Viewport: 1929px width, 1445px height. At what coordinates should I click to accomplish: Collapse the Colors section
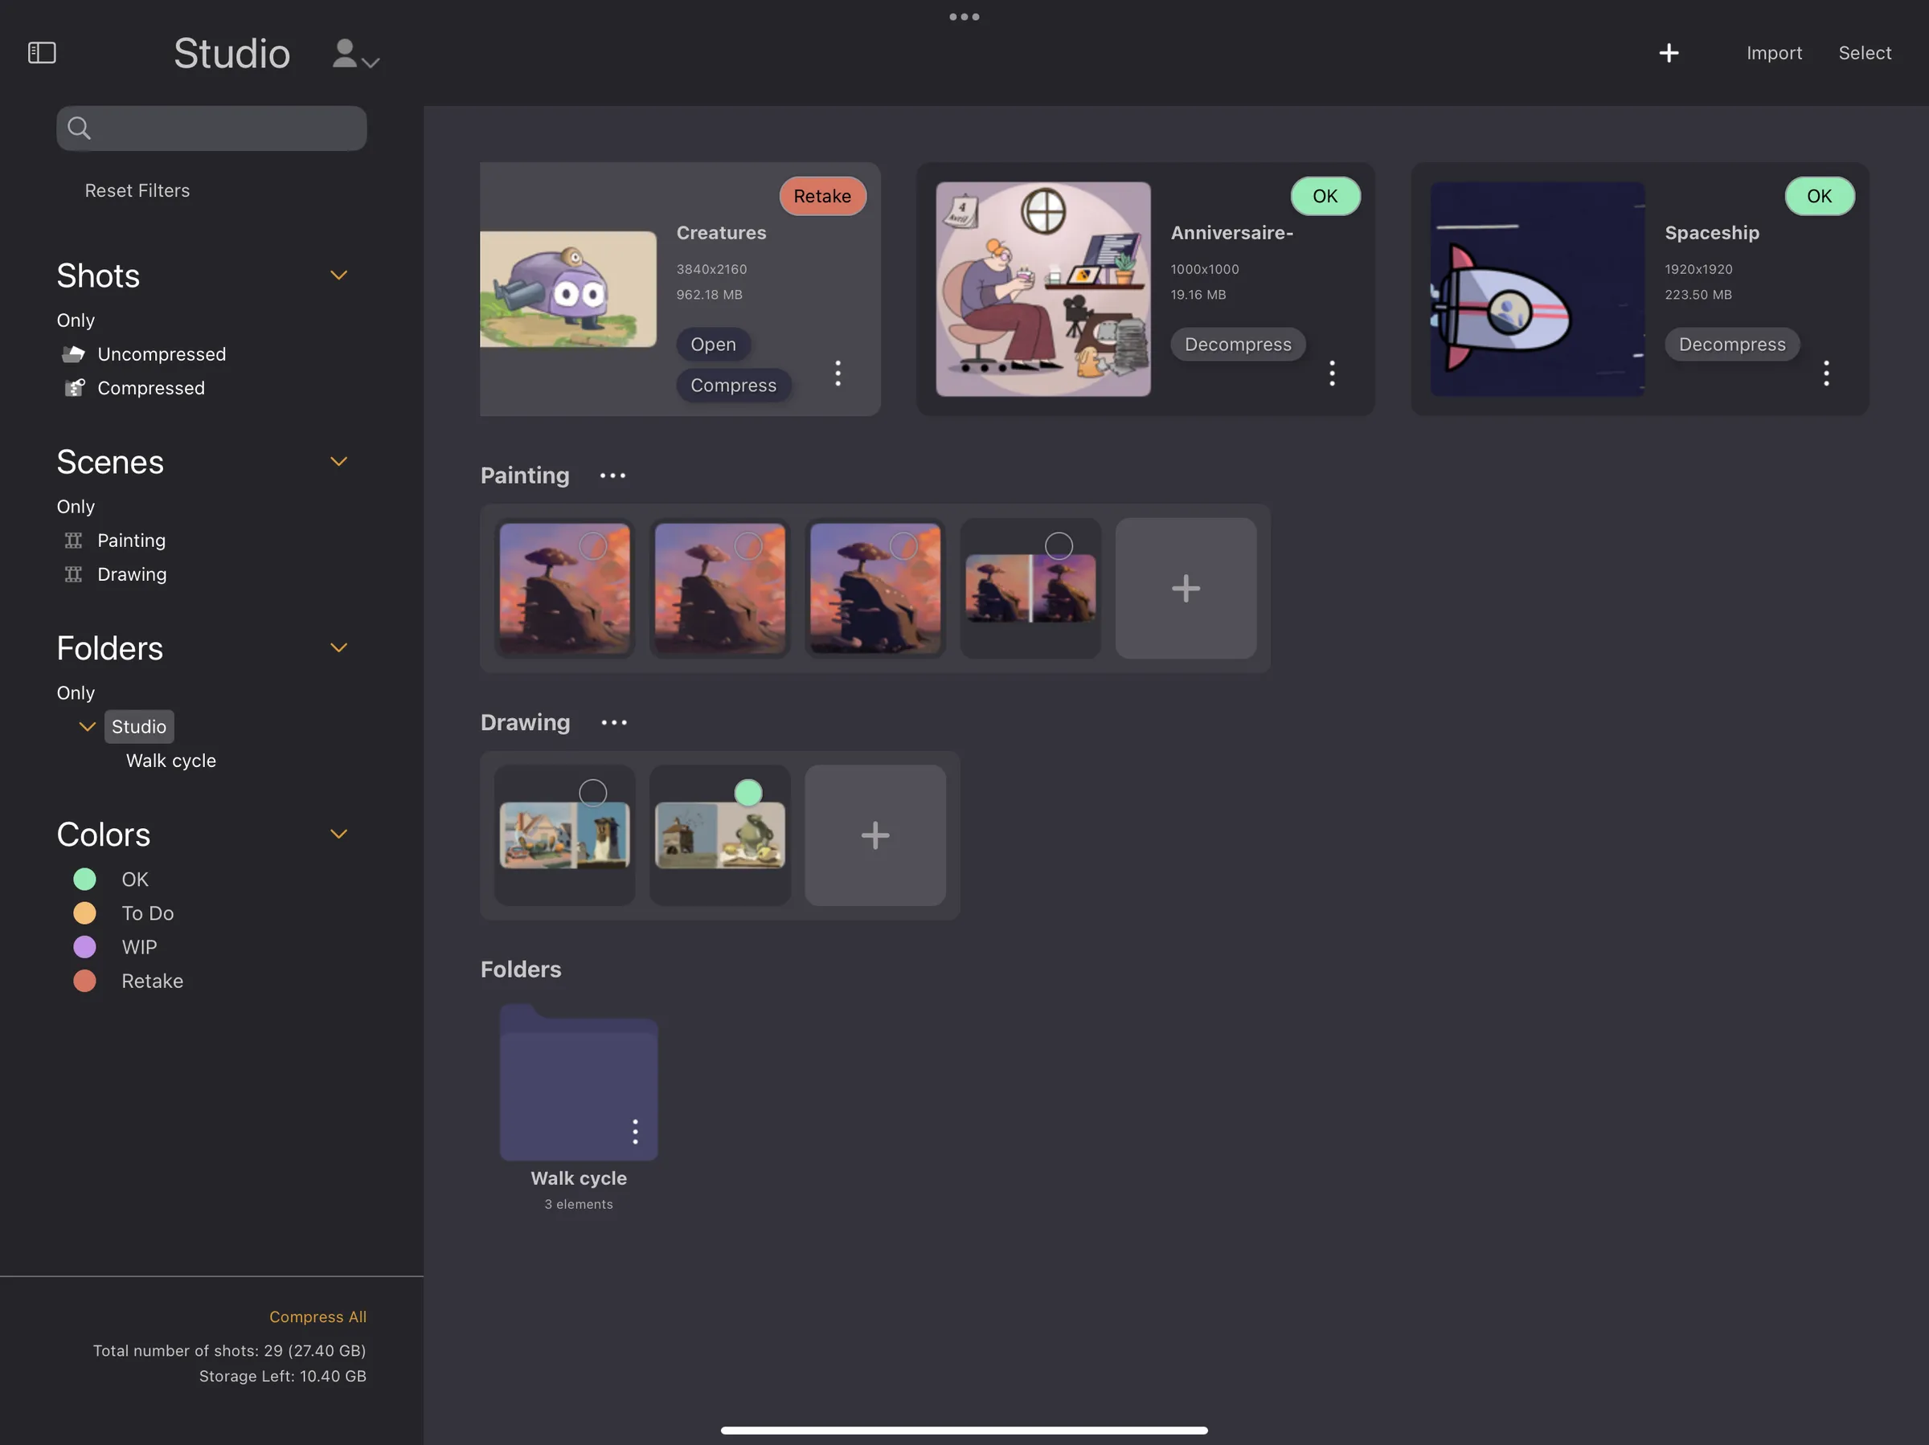click(338, 833)
